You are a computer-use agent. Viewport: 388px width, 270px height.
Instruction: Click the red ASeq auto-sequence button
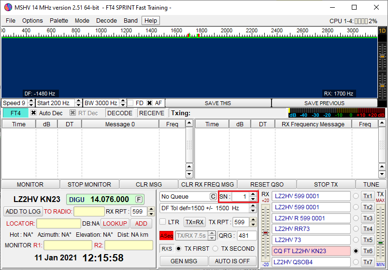click(166, 236)
